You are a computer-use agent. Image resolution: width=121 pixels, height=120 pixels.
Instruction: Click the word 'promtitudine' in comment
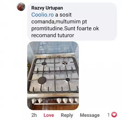click(x=47, y=29)
